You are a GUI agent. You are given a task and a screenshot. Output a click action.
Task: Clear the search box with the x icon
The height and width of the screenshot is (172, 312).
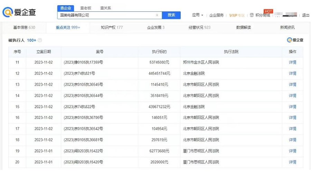(157, 15)
